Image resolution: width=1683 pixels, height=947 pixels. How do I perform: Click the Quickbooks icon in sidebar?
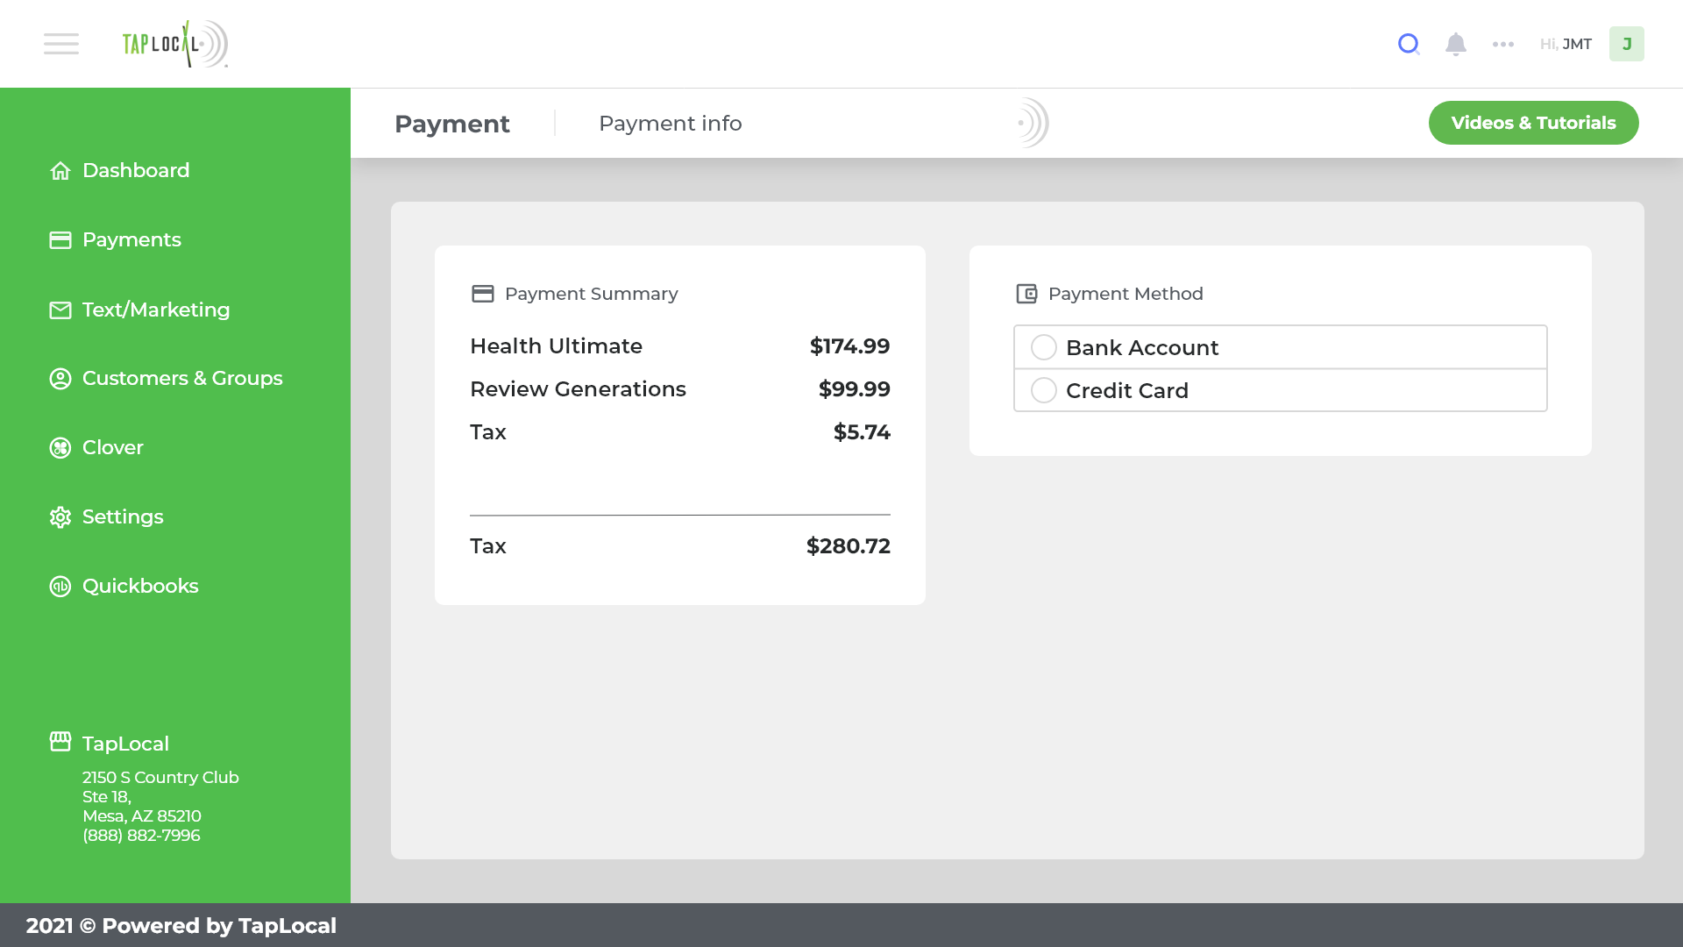[60, 586]
